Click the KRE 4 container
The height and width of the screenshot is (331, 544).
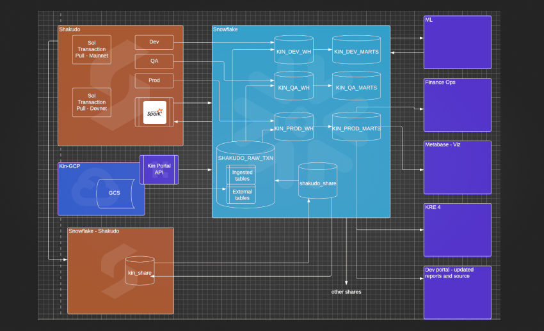tap(457, 230)
